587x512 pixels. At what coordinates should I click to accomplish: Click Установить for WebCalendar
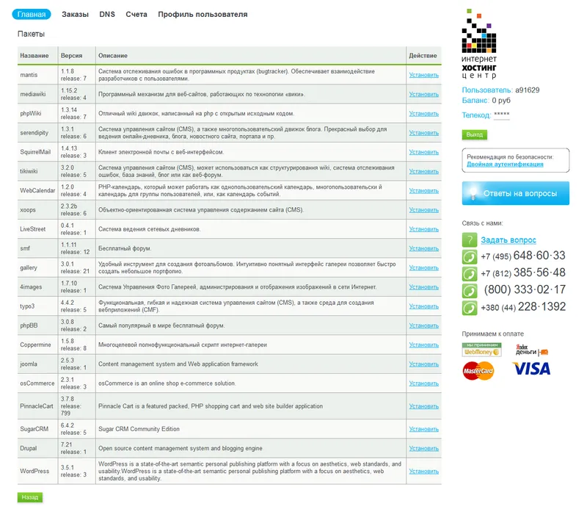424,191
